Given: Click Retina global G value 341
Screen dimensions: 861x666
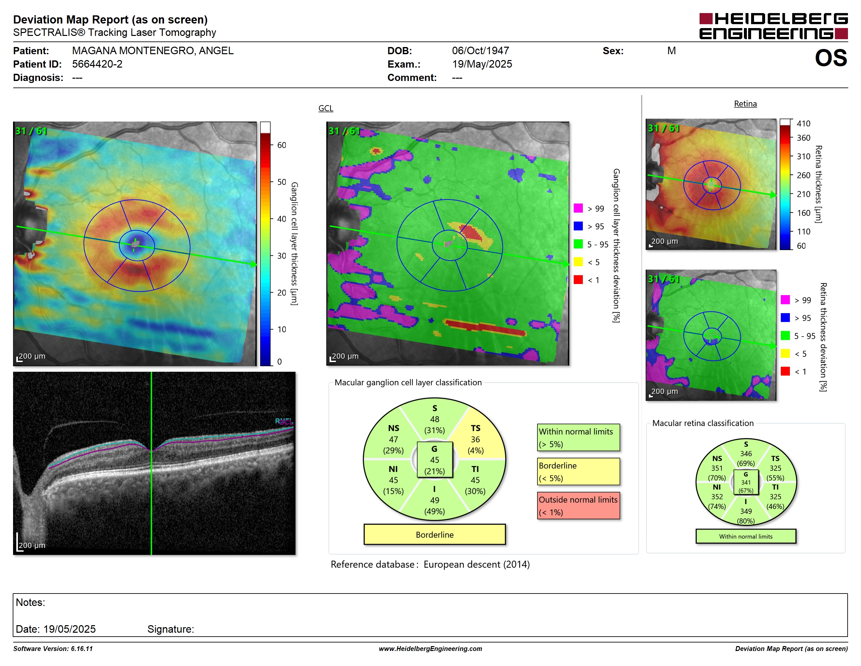Looking at the screenshot, I should (746, 482).
